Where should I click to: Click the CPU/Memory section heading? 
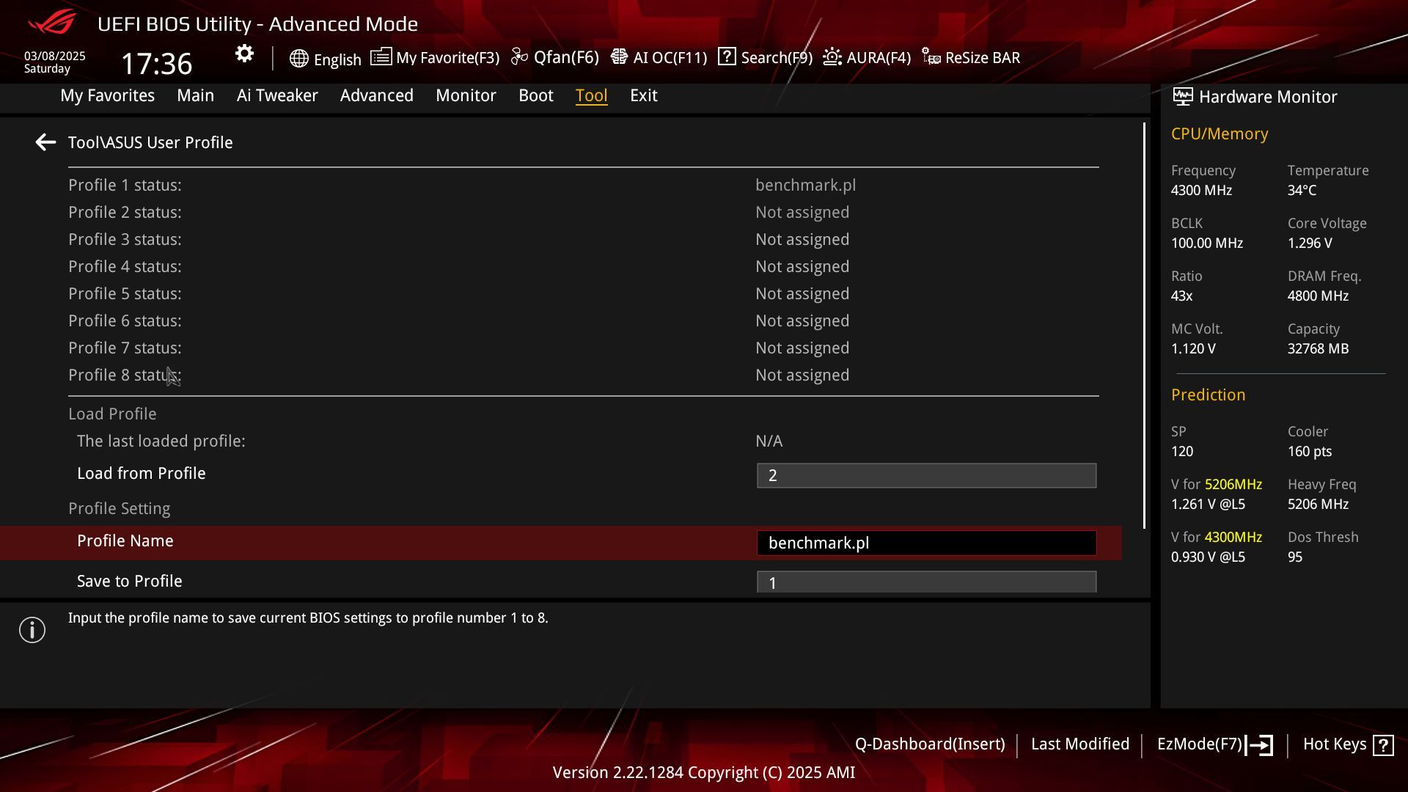click(x=1220, y=133)
